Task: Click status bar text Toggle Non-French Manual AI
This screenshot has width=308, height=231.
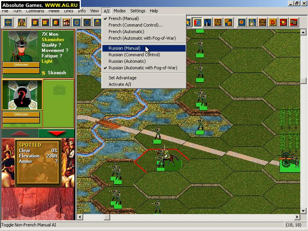Action: (28, 225)
